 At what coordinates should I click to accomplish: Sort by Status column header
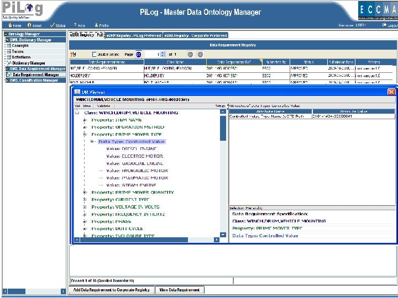tap(308, 62)
